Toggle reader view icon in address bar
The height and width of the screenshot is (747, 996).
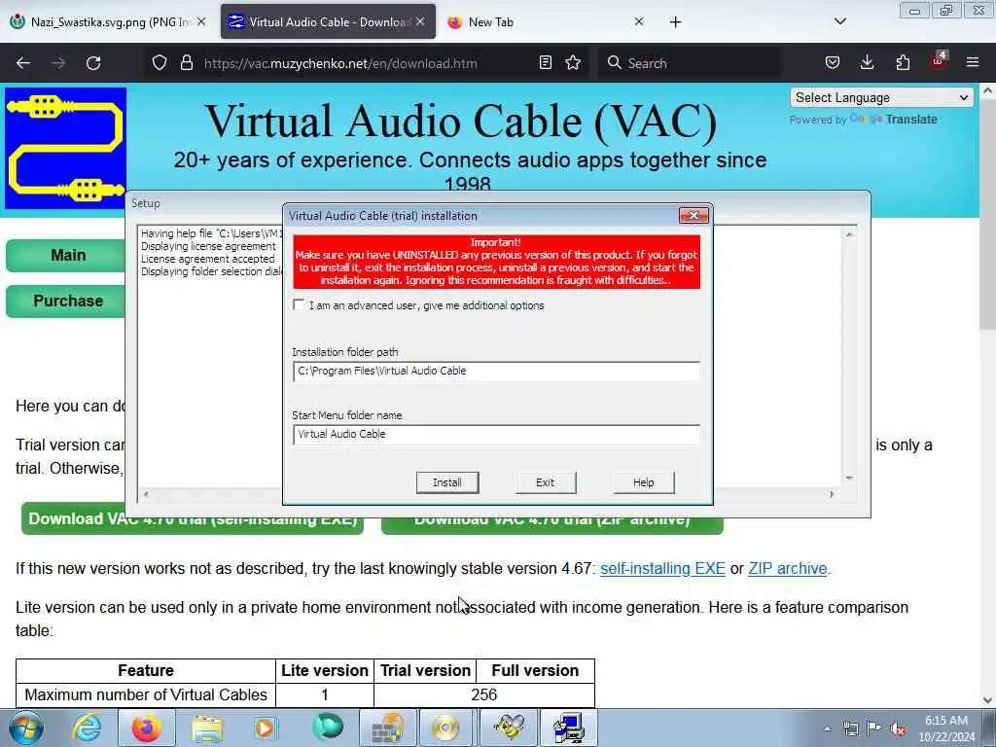click(x=545, y=63)
